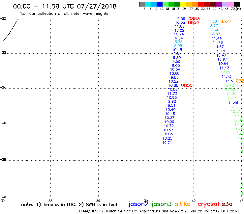Screen dimensions: 244x214
Task: Click the -36 latitude axis label
Action: (x=3, y=123)
